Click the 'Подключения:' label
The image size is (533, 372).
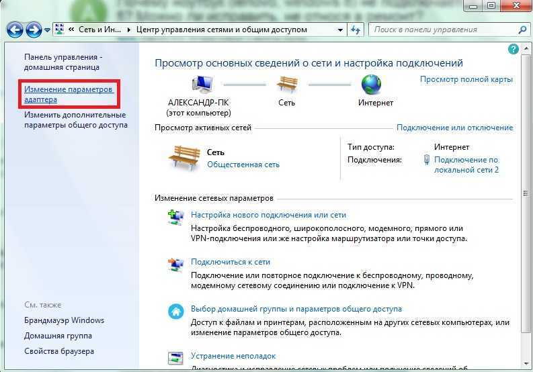374,160
